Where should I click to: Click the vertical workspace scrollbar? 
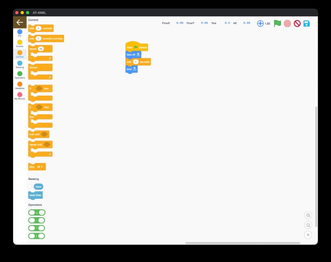(x=316, y=167)
